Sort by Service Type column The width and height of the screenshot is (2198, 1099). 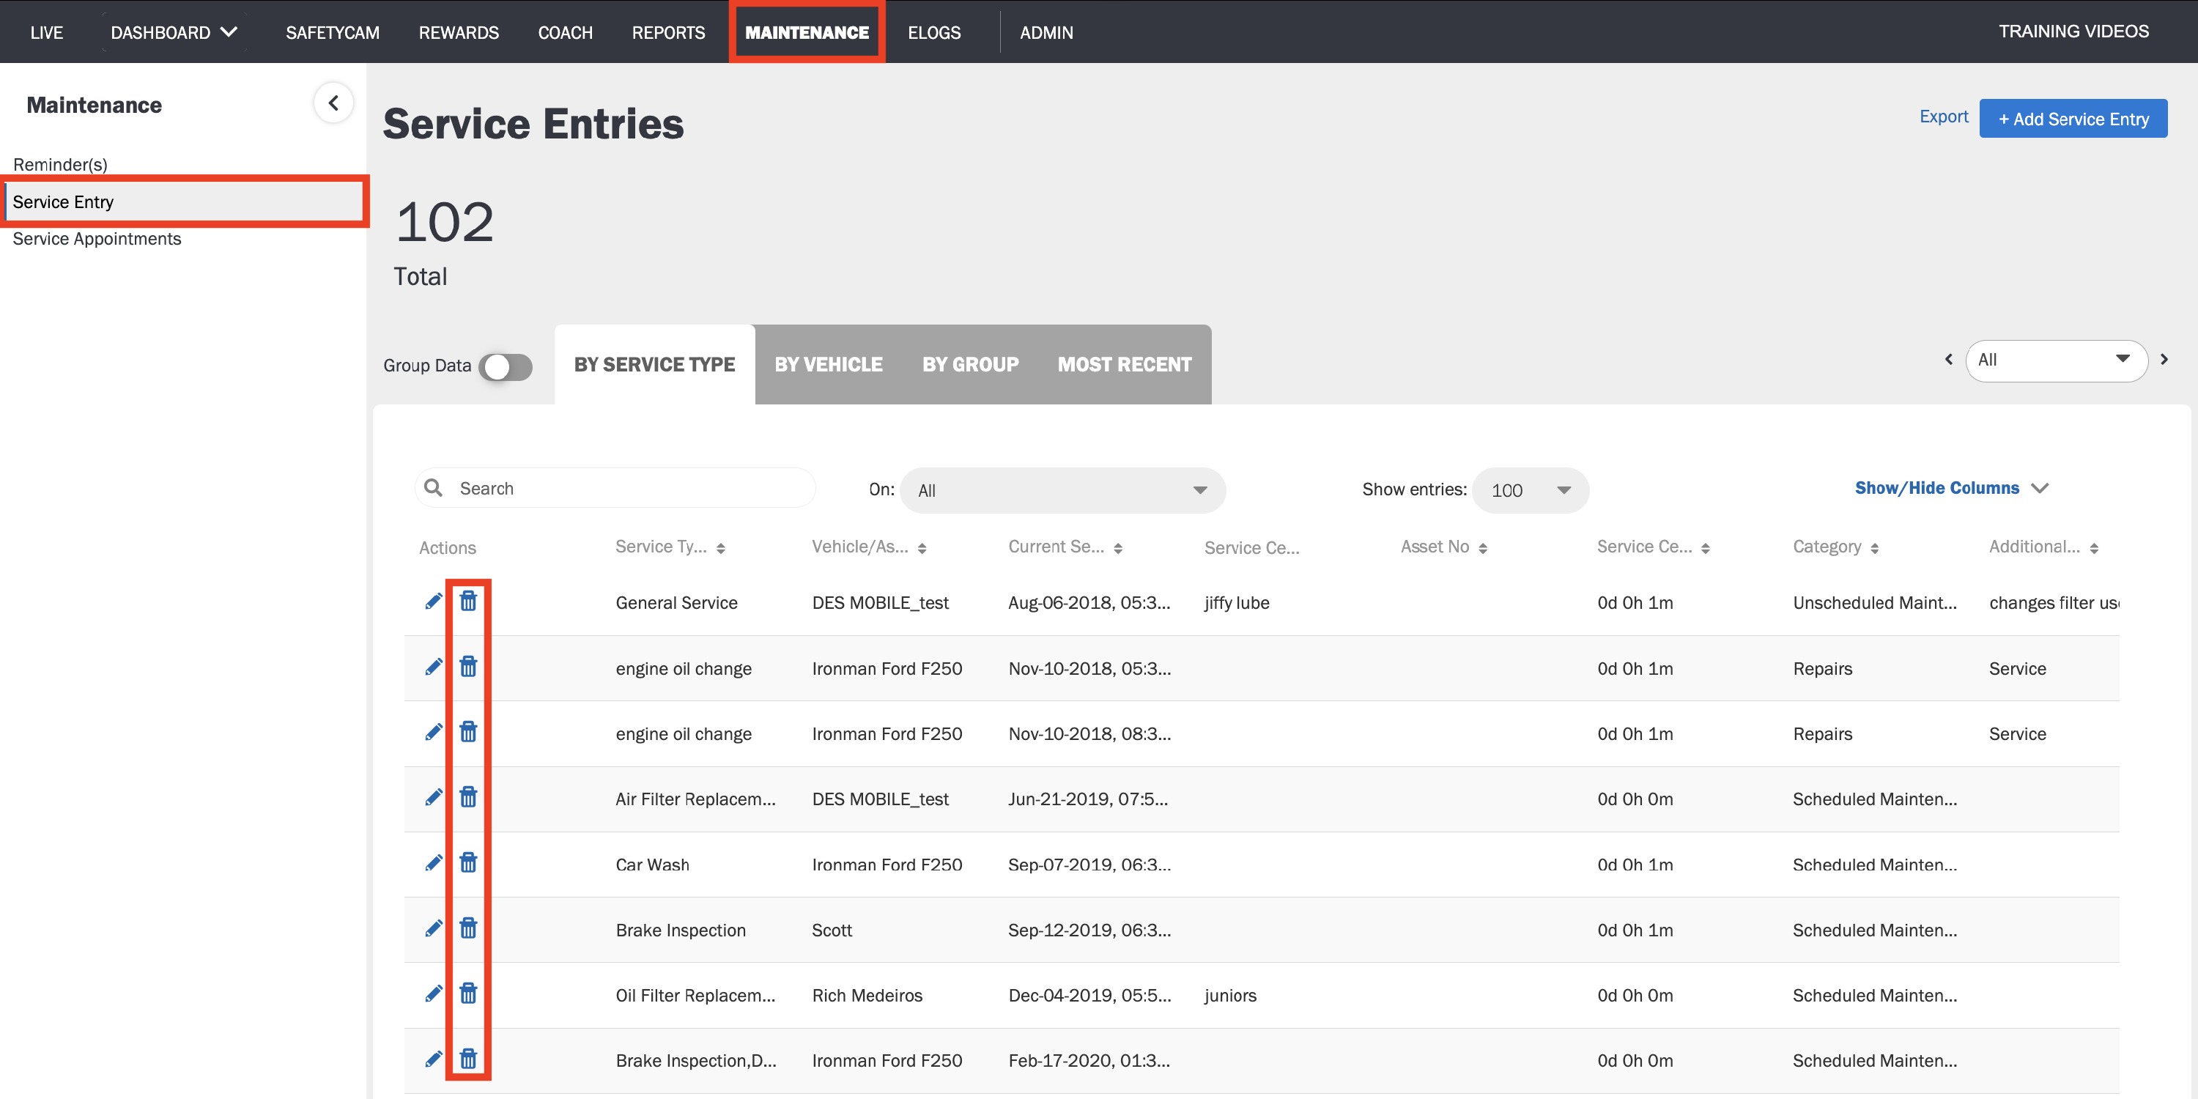tap(721, 549)
